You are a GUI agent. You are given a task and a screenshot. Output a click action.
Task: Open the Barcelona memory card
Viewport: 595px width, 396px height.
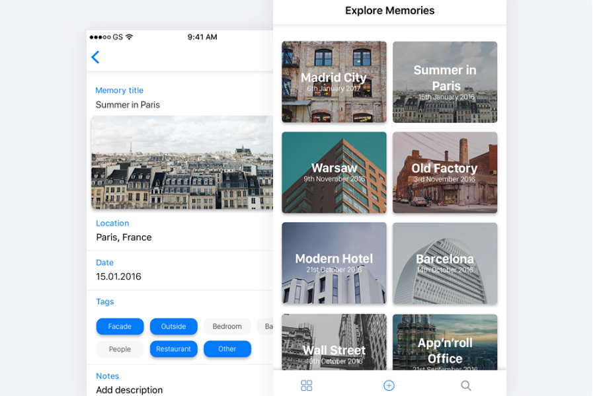(445, 263)
